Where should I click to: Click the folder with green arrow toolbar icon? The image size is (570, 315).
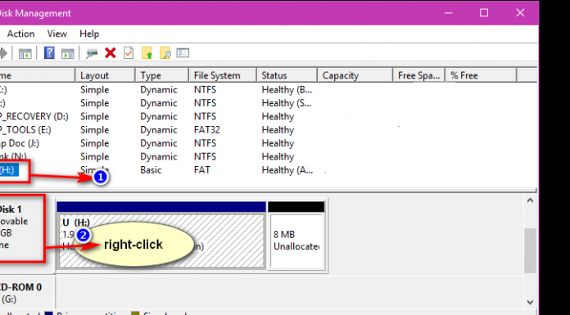click(x=147, y=53)
